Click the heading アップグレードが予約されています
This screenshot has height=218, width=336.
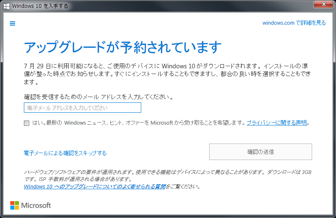(123, 47)
